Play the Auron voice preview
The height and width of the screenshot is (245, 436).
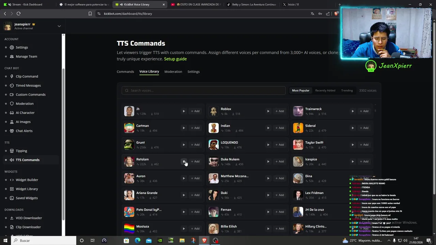click(184, 178)
